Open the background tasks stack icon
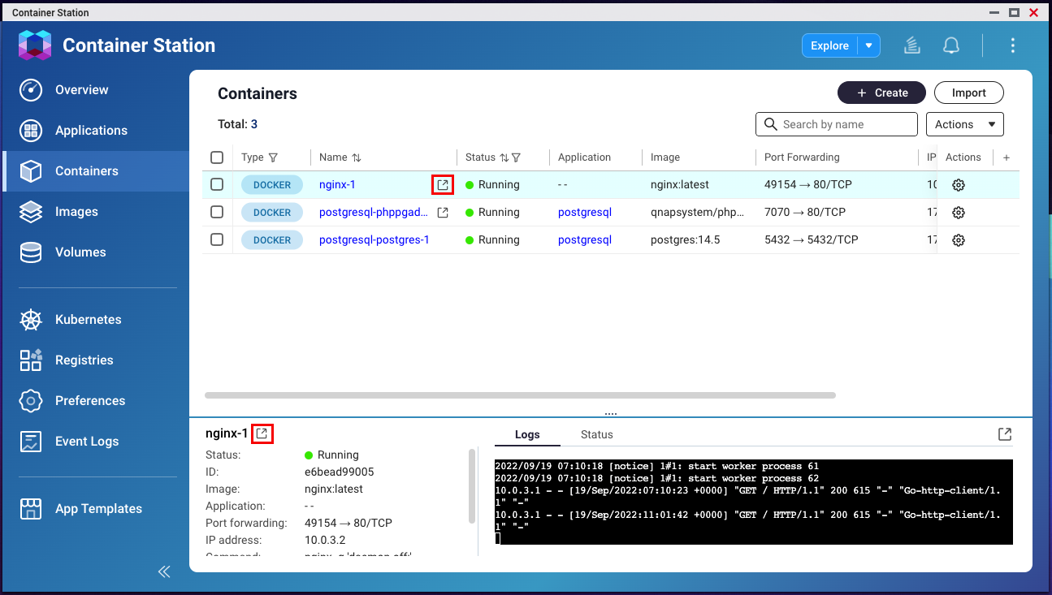This screenshot has height=595, width=1052. pos(912,45)
